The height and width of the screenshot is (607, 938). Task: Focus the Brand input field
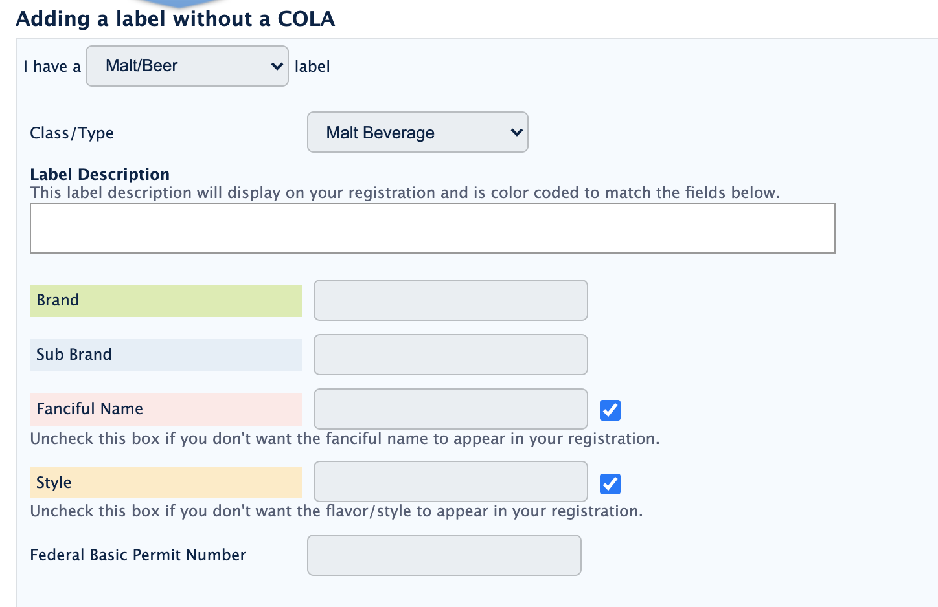pos(450,300)
